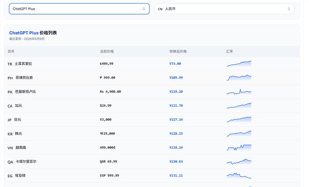Screen dimensions: 309x187
Task: Select the 巴基斯坦卢比 currency row label
Action: point(26,91)
